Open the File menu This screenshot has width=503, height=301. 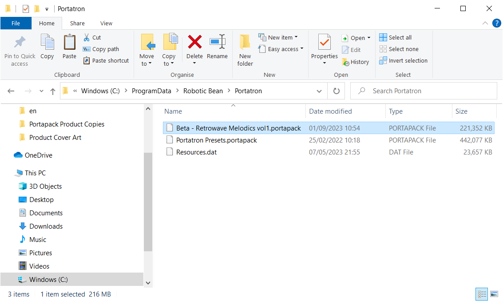point(16,23)
